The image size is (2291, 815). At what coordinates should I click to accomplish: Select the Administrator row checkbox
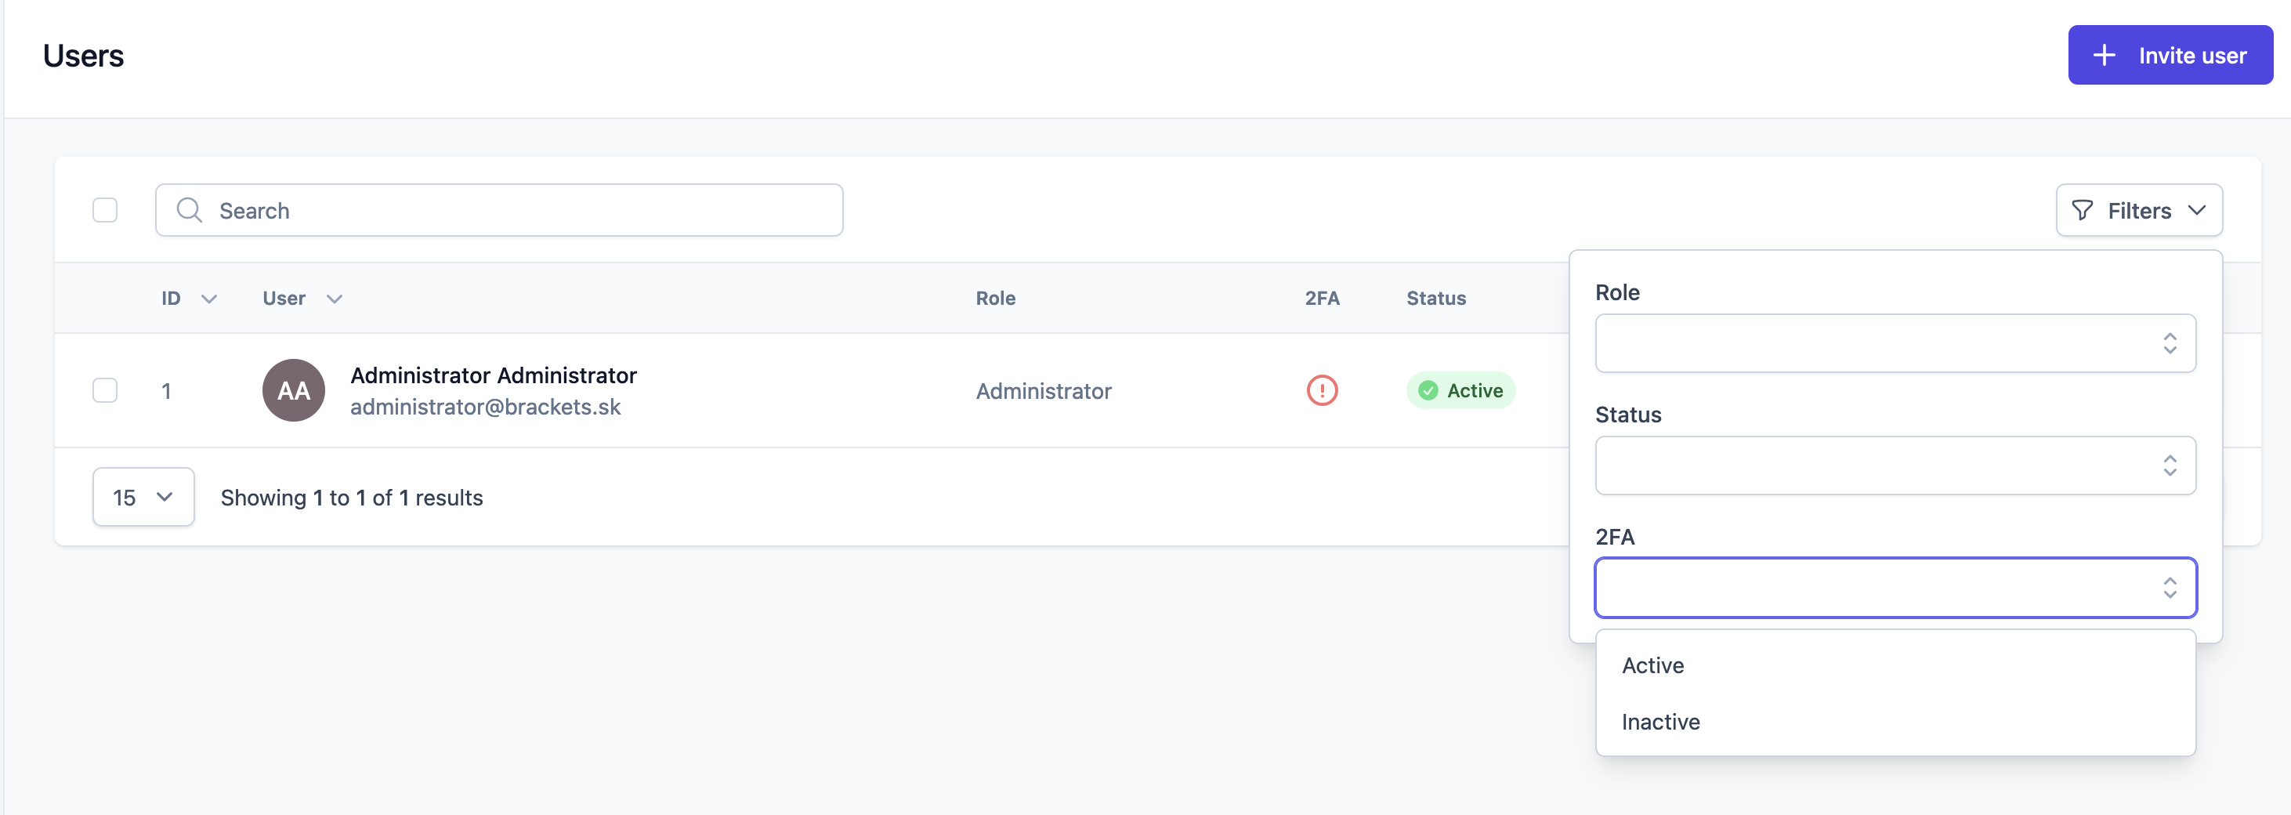105,390
